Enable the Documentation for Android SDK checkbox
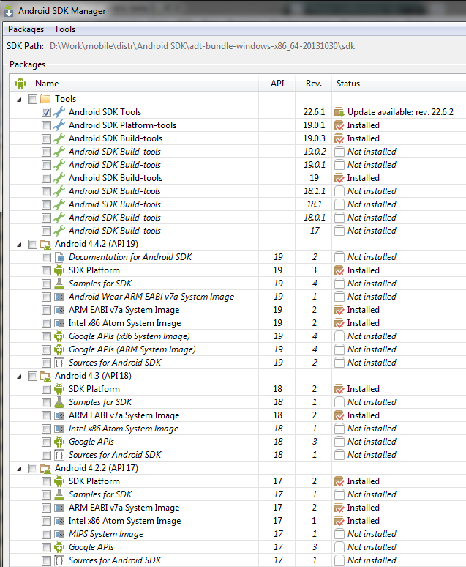Screen dimensions: 466x567 [46, 257]
